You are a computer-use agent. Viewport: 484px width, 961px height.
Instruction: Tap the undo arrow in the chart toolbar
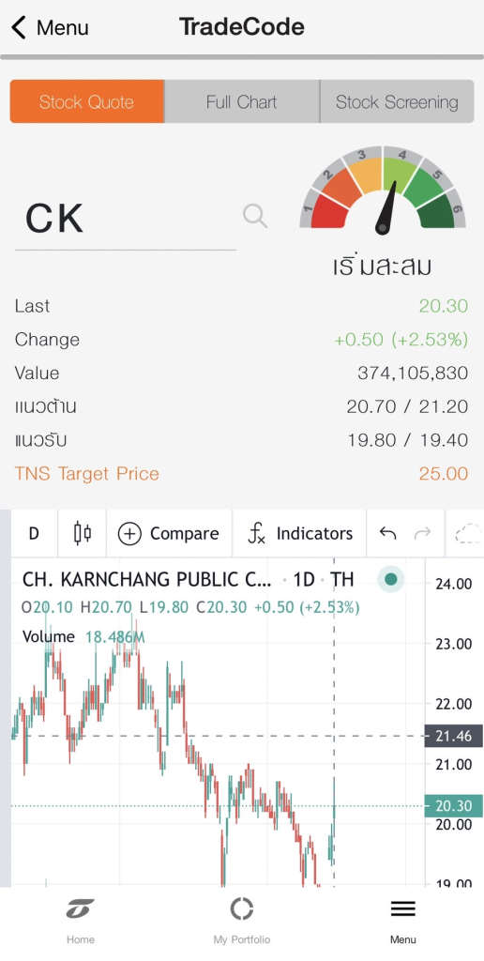point(387,533)
